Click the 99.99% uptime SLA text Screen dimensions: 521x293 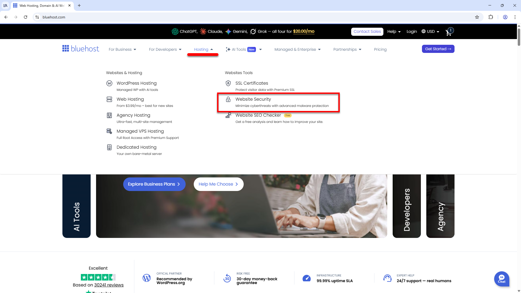click(x=335, y=281)
